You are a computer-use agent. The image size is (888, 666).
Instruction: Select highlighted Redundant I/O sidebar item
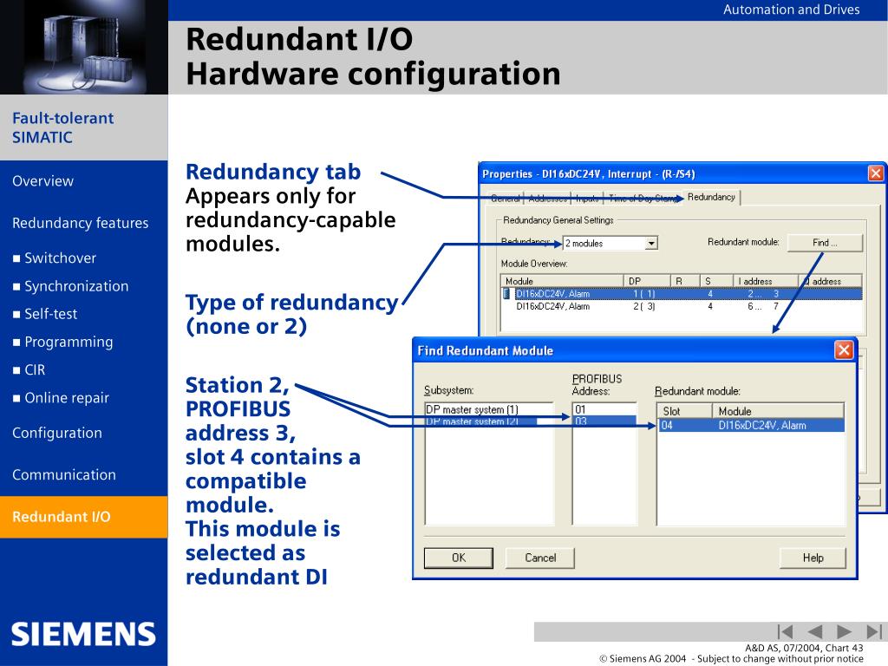coord(84,517)
